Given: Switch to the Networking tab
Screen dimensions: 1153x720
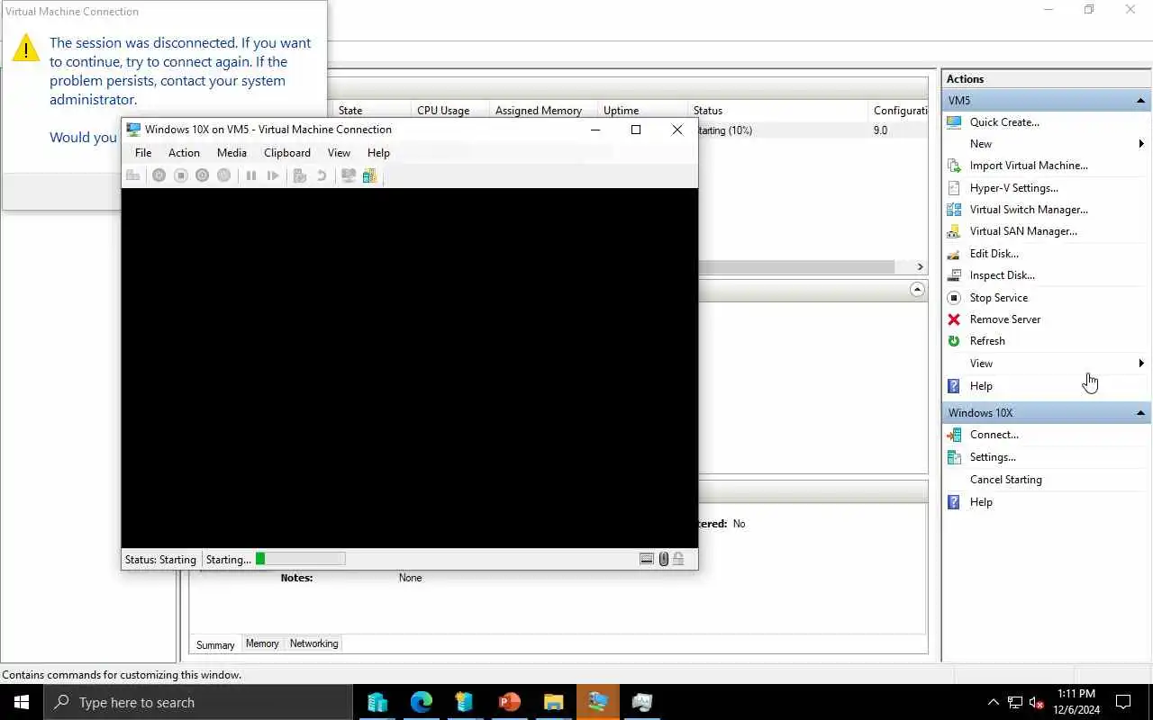Looking at the screenshot, I should tap(313, 643).
